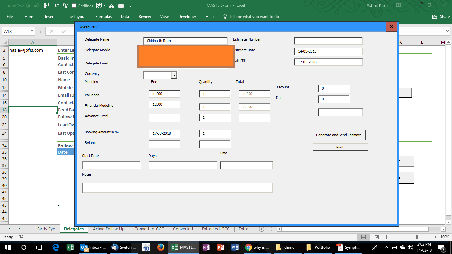Screen dimensions: 452x254
Task: Click the Valid Till field showing 17-03-2018
Action: (328, 62)
